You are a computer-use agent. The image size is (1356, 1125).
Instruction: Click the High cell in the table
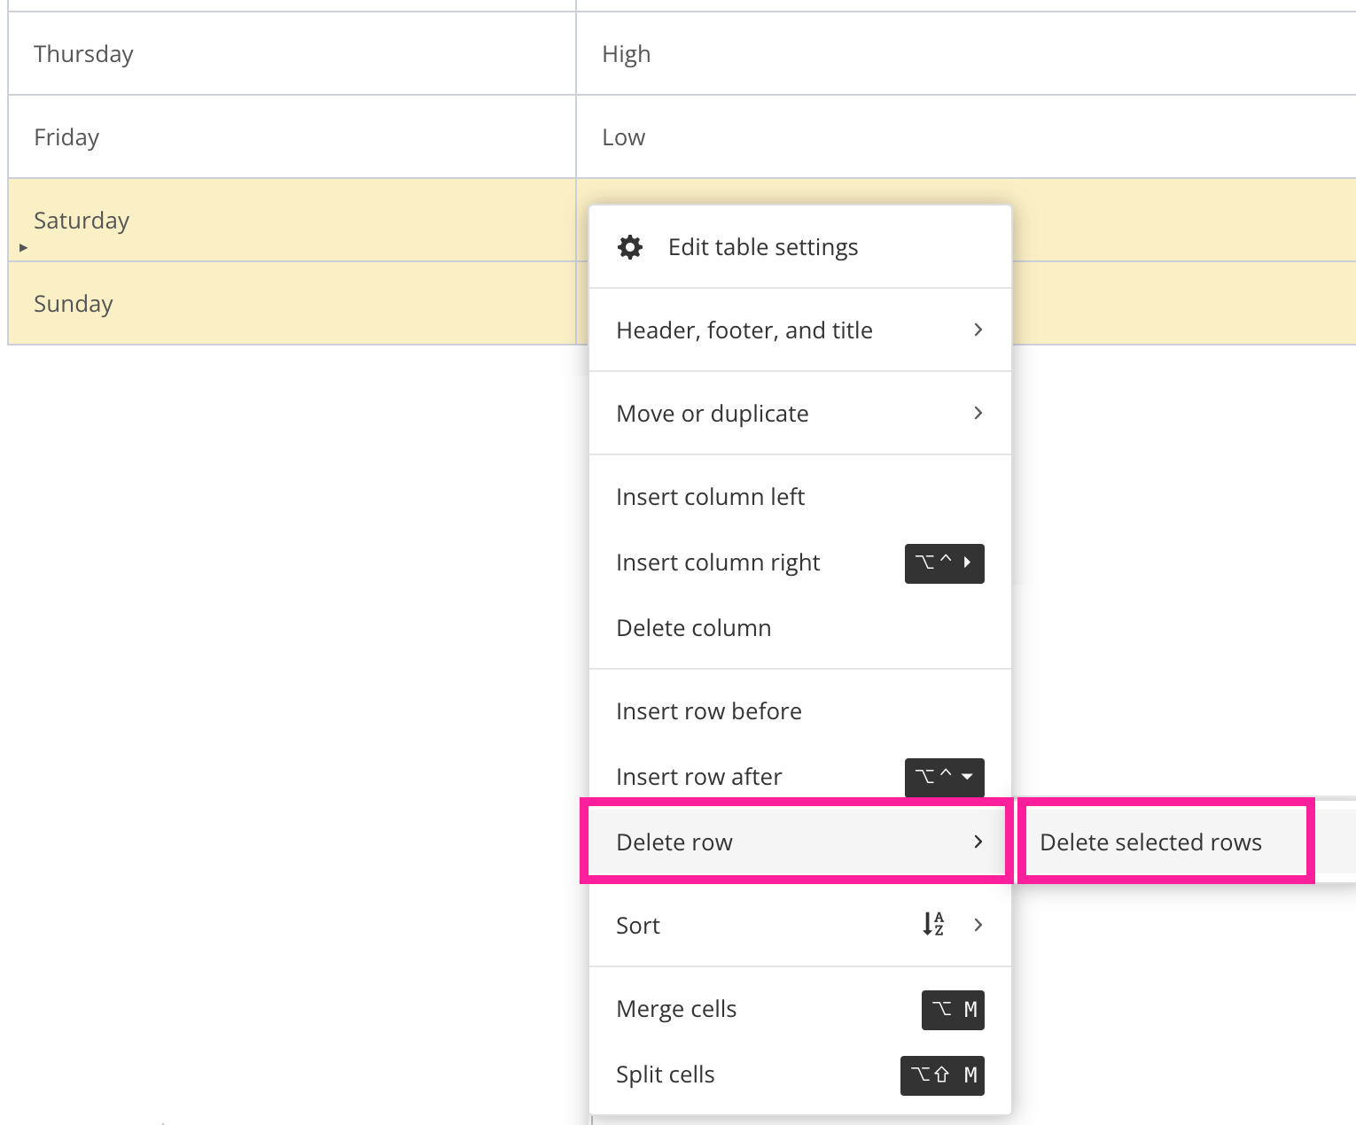pyautogui.click(x=626, y=53)
